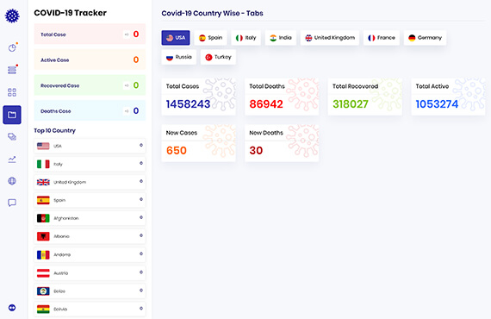Switch to the United Kingdom tab
Screen dimensions: 491x319
click(x=330, y=38)
